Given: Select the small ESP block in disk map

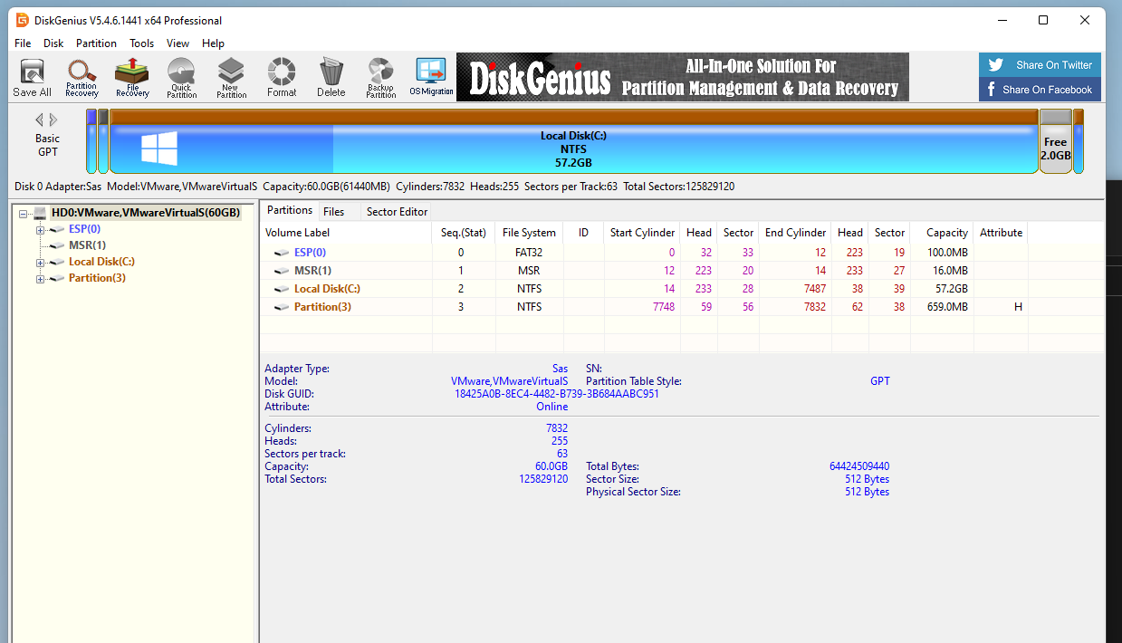Looking at the screenshot, I should click(x=91, y=141).
